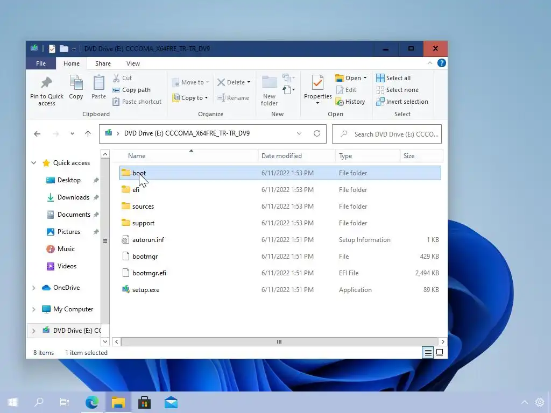The image size is (551, 413).
Task: Click Edit in the Open group
Action: click(347, 90)
